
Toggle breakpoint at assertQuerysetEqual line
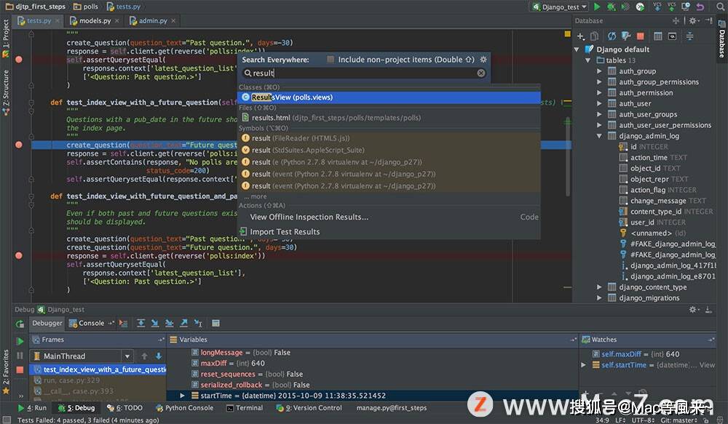19,60
